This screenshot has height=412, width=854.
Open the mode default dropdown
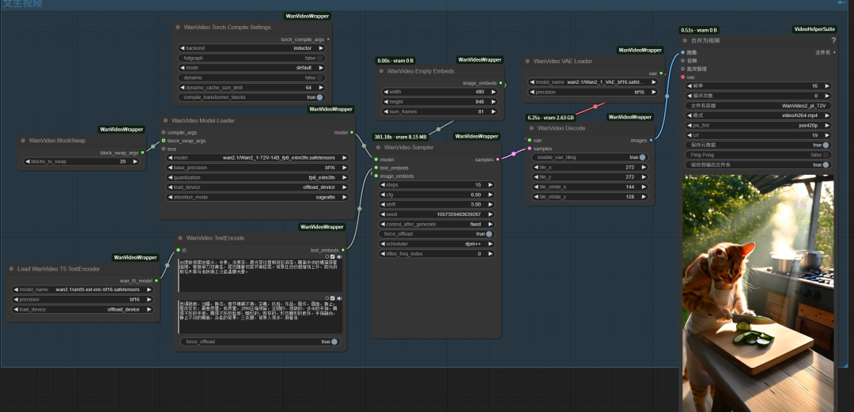(x=251, y=67)
